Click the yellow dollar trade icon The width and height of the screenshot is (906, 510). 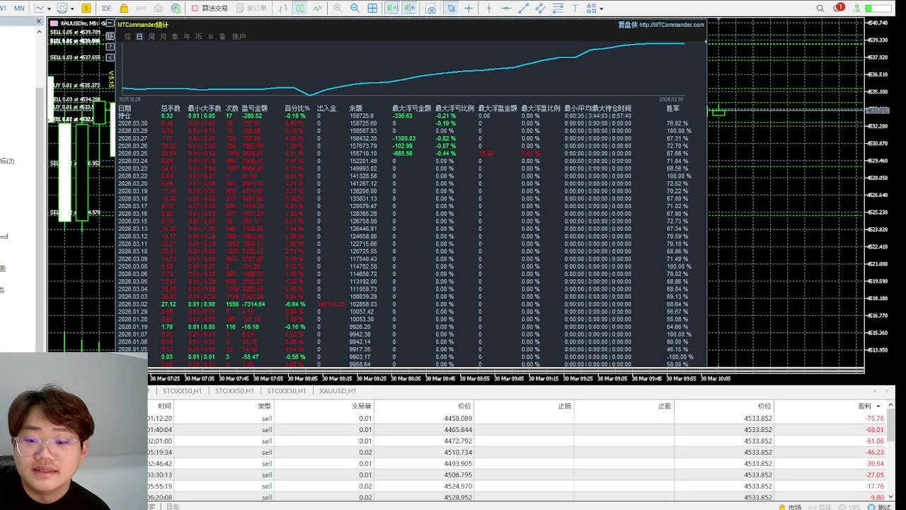click(86, 8)
